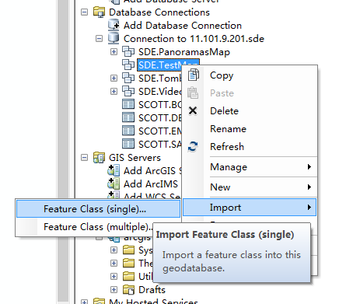Expand the Util folder node

(114, 277)
